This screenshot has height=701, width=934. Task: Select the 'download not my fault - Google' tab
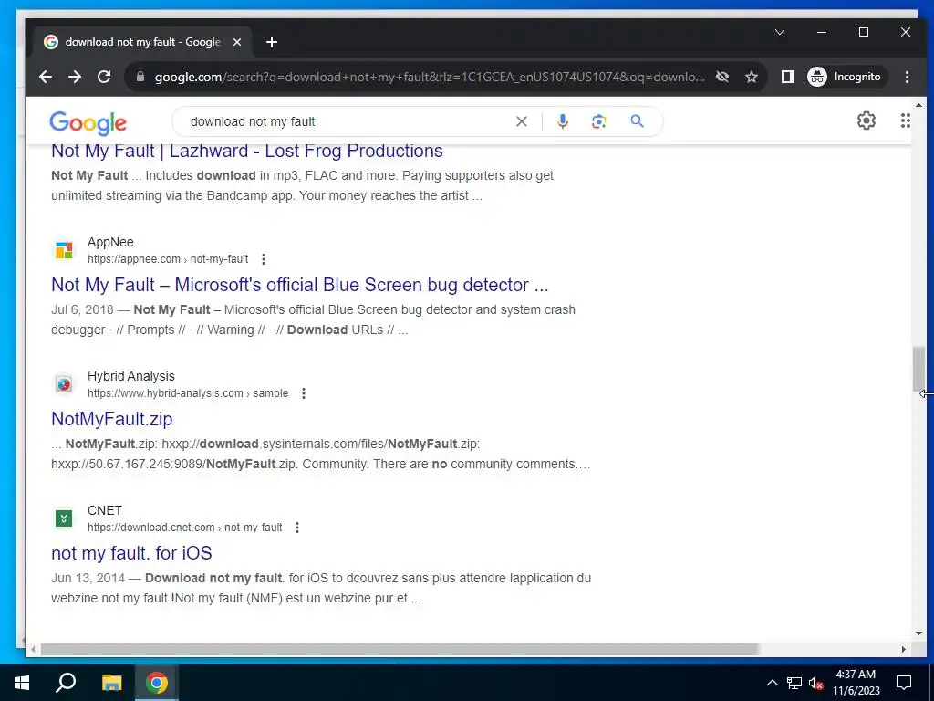141,42
